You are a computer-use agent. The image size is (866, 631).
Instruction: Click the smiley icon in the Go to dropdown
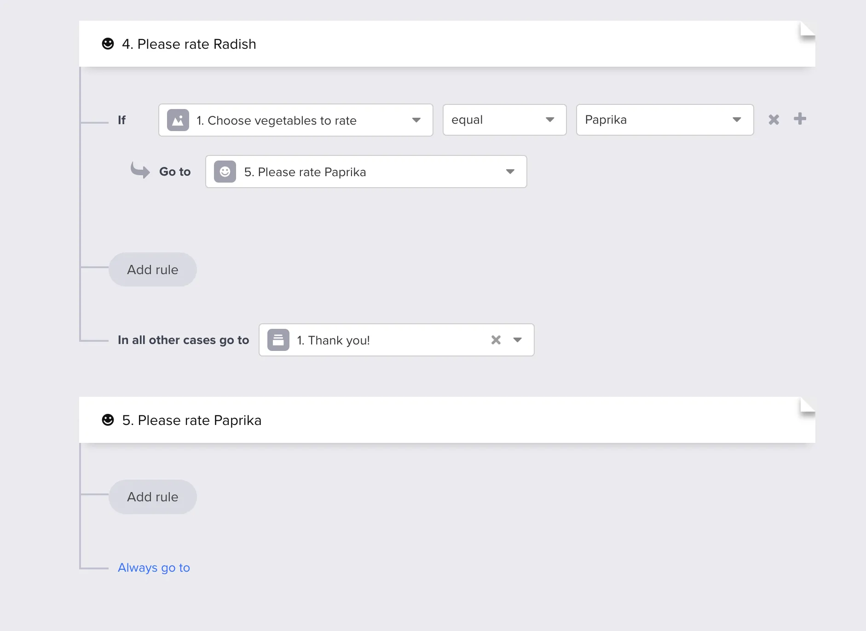click(x=225, y=172)
